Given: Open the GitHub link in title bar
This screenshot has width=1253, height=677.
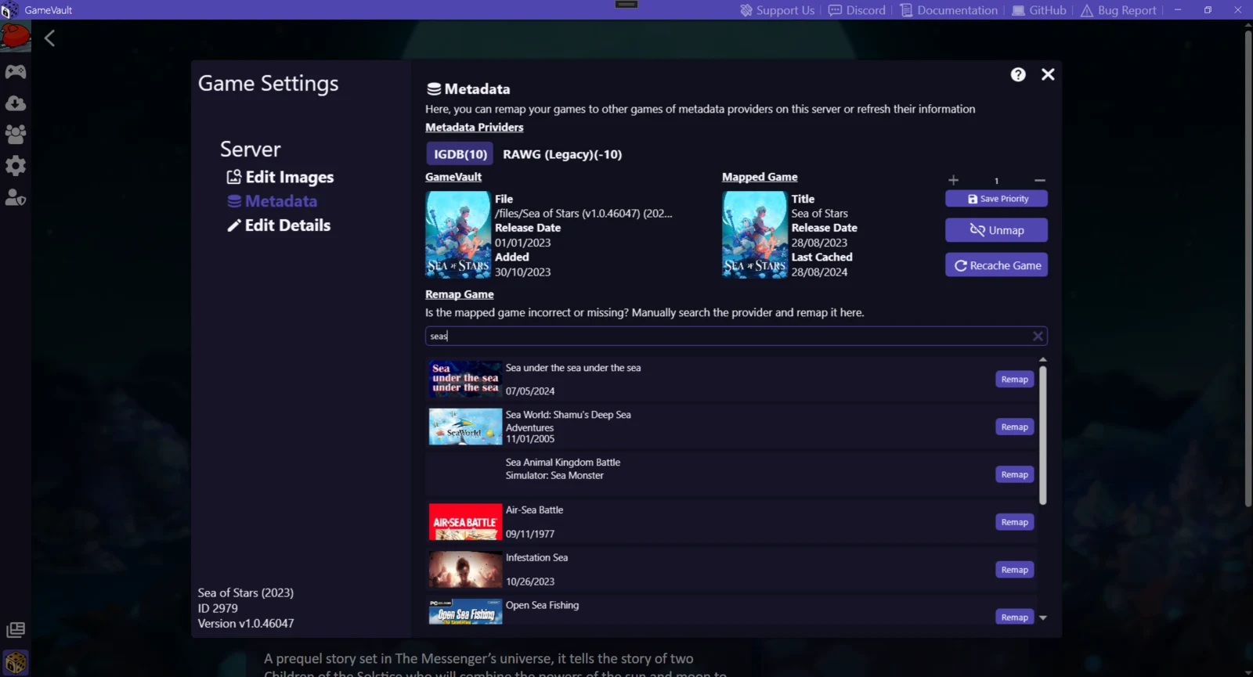Looking at the screenshot, I should [1039, 10].
